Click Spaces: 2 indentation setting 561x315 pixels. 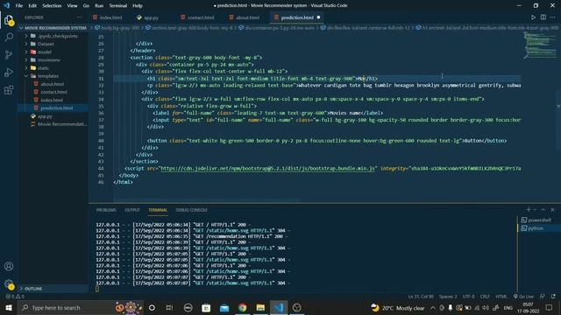pyautogui.click(x=448, y=297)
